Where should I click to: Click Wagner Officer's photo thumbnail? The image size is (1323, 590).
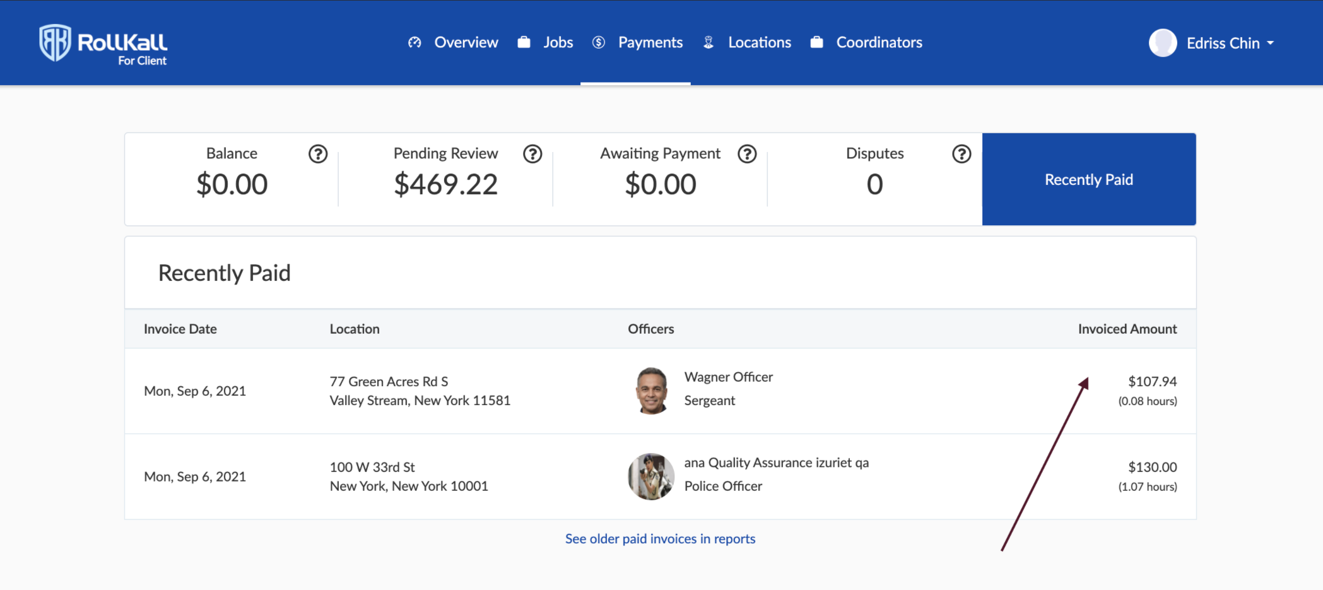click(652, 391)
